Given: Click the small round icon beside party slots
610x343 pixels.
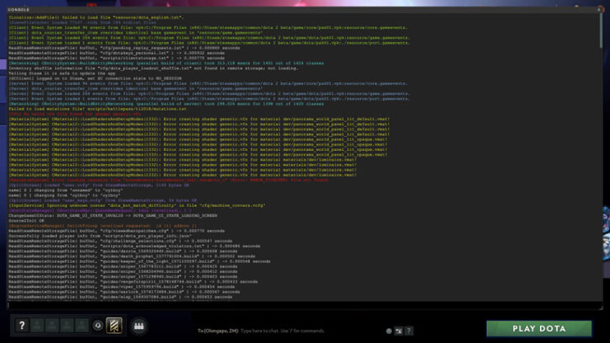Looking at the screenshot, I should tap(98, 325).
